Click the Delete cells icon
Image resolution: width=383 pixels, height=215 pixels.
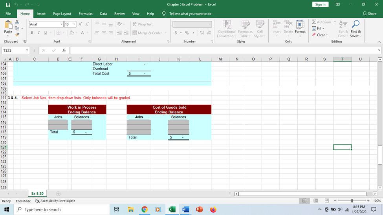[x=288, y=25]
